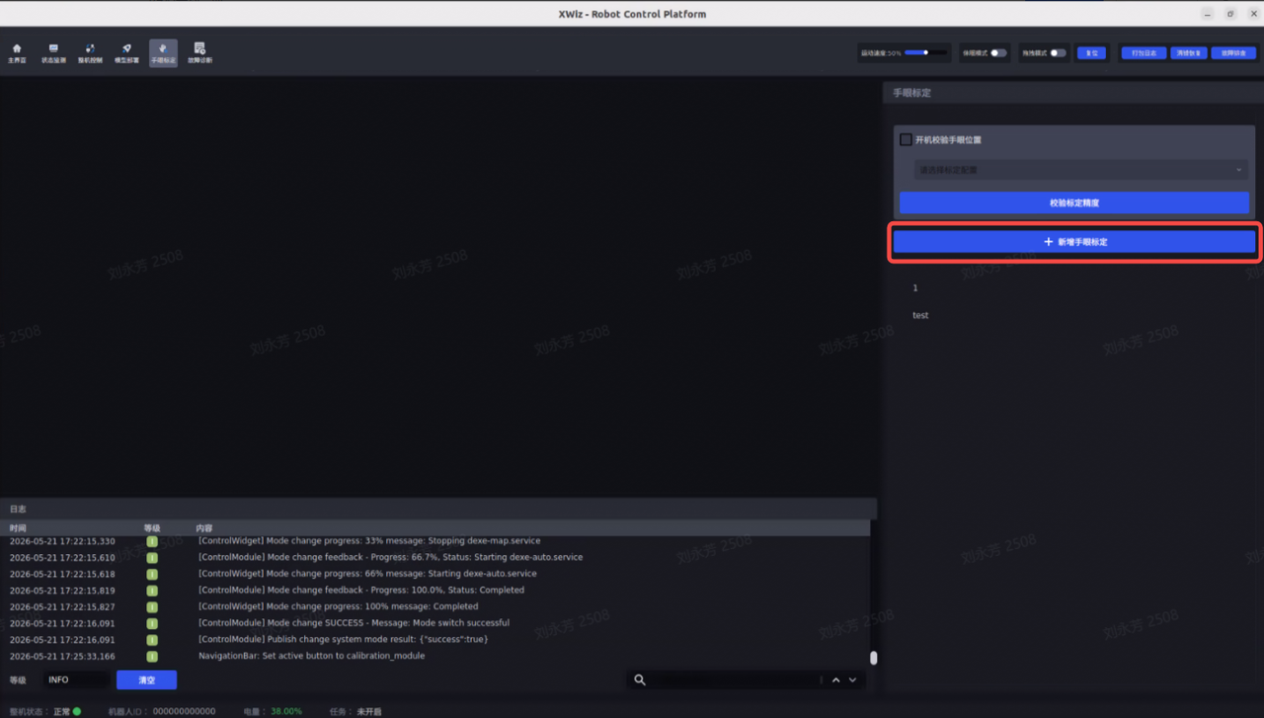Click the 清空 clear log button
Screen dimensions: 1264x718
(x=146, y=679)
